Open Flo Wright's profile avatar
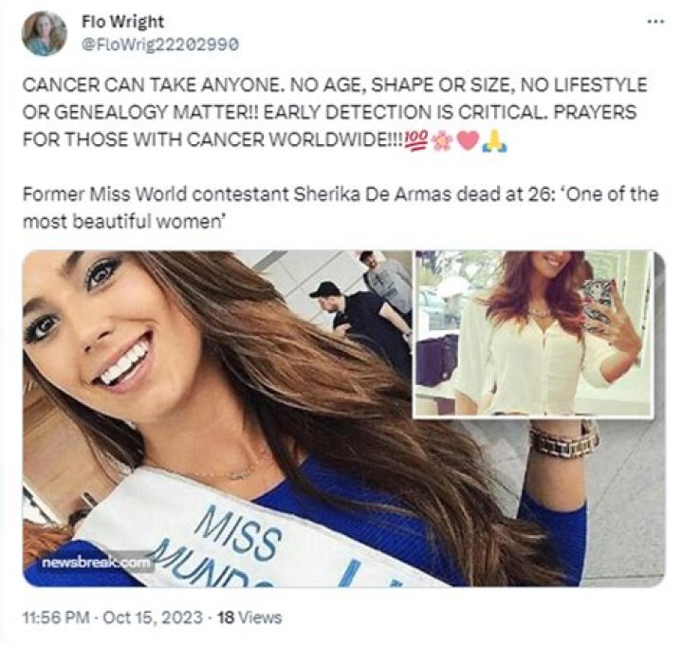The image size is (683, 646). [x=44, y=33]
